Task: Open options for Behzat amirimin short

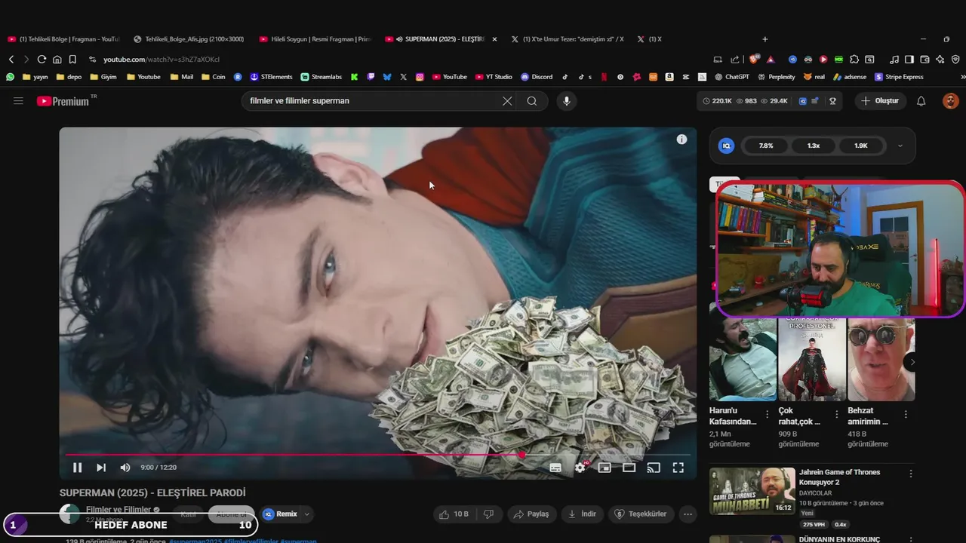Action: (906, 414)
